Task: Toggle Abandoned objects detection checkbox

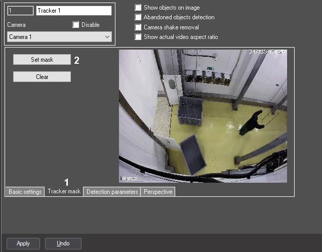Action: [x=138, y=17]
